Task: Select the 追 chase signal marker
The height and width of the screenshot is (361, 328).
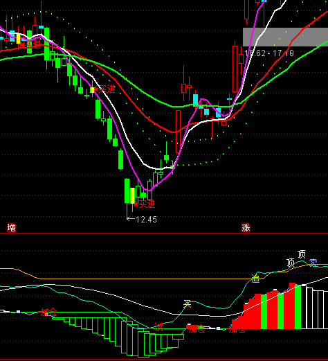Action: (x=255, y=279)
